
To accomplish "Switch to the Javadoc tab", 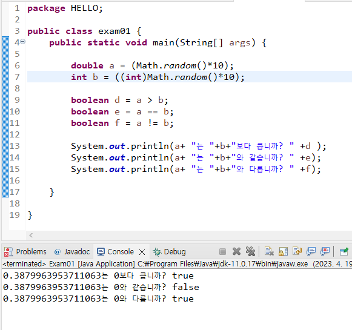I will (72, 252).
